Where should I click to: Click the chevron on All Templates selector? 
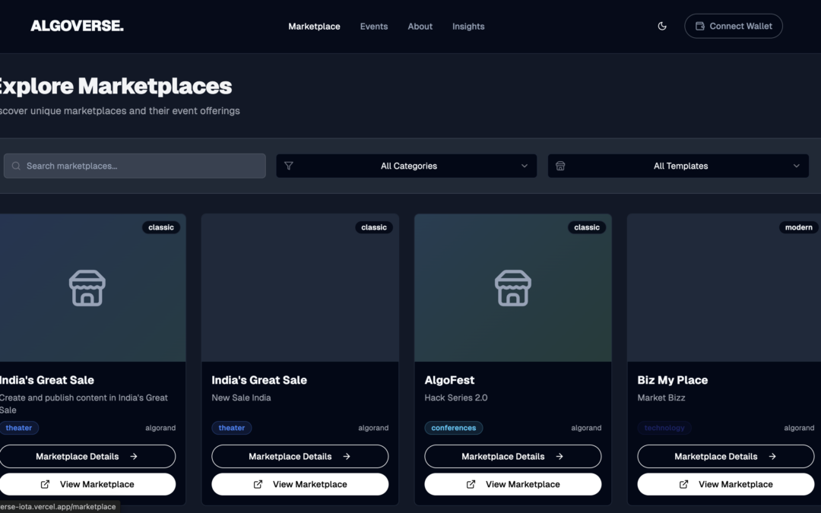click(x=796, y=166)
